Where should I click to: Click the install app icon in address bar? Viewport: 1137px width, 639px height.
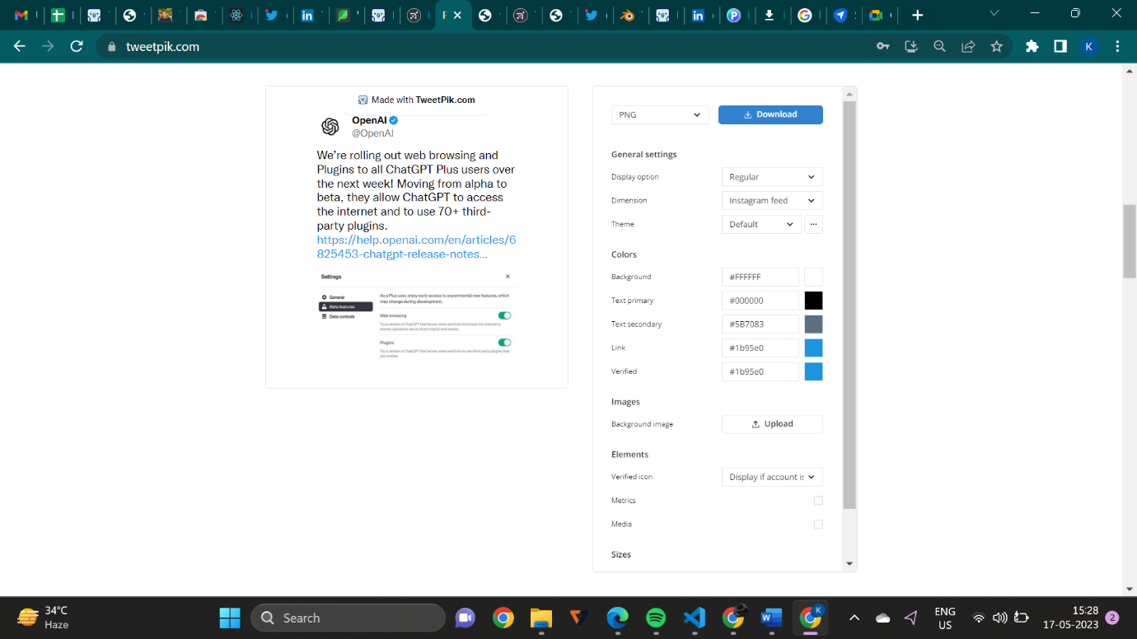pos(911,47)
